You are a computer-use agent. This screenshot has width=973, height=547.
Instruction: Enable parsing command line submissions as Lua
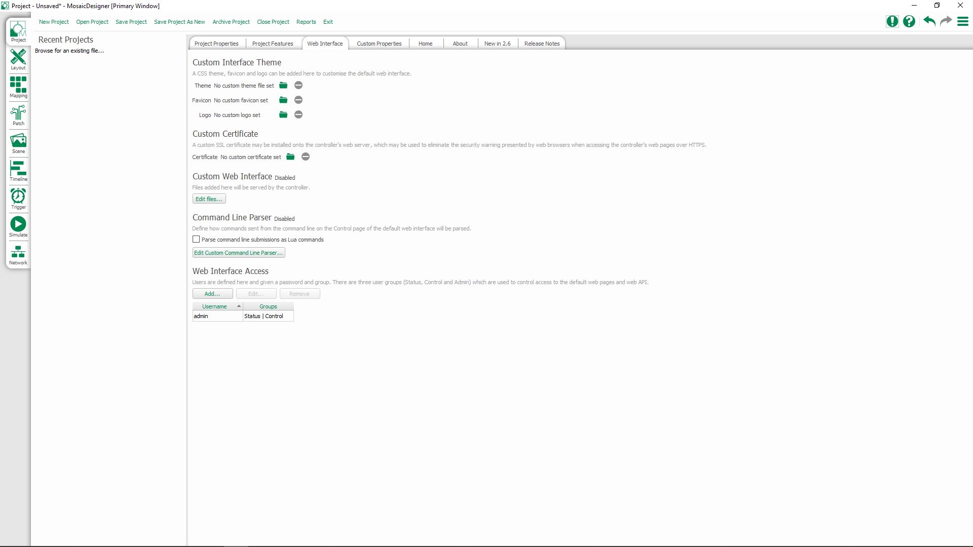(x=196, y=239)
